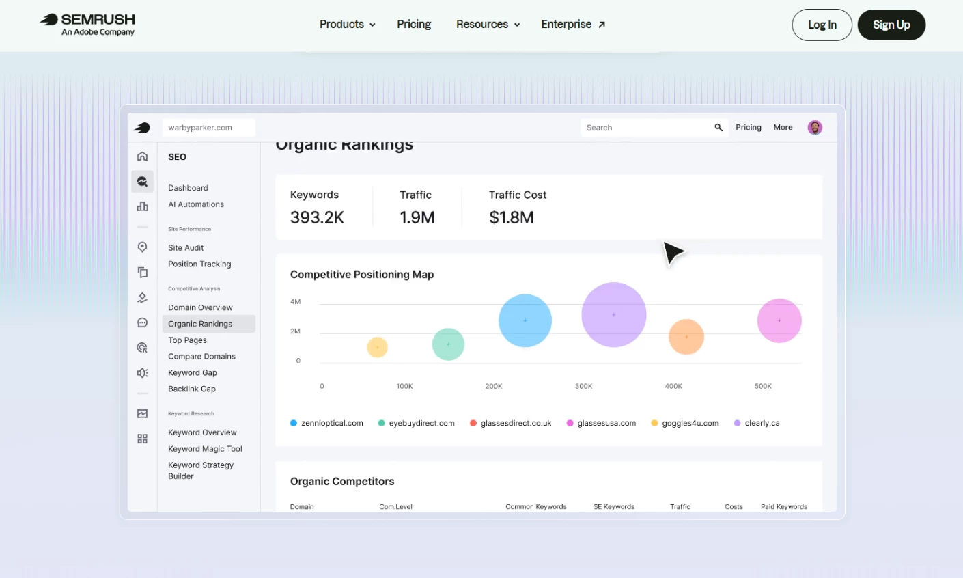Click the Paid Keywords column header
The image size is (963, 578).
(784, 507)
